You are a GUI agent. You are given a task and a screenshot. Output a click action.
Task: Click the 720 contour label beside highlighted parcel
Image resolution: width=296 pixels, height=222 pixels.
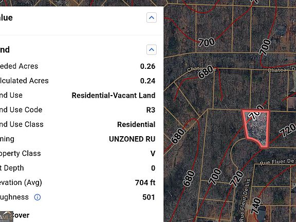[x=287, y=130]
